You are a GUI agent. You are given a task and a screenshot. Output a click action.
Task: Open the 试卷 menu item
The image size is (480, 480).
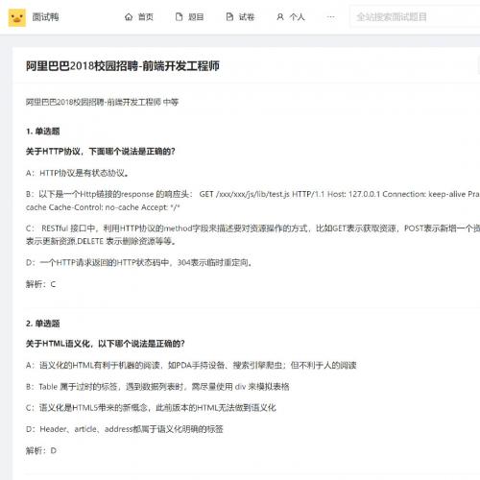(x=247, y=17)
